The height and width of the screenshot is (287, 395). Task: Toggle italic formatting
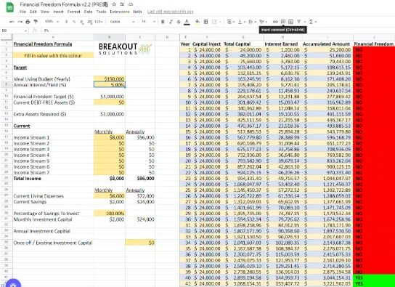pyautogui.click(x=171, y=22)
